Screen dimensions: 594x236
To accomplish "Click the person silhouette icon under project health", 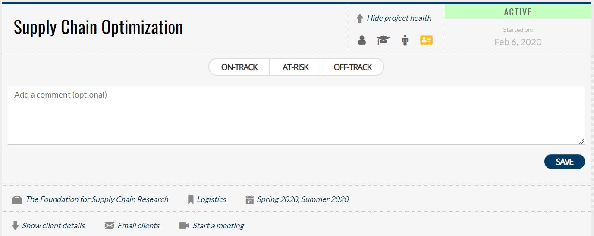I will [362, 40].
